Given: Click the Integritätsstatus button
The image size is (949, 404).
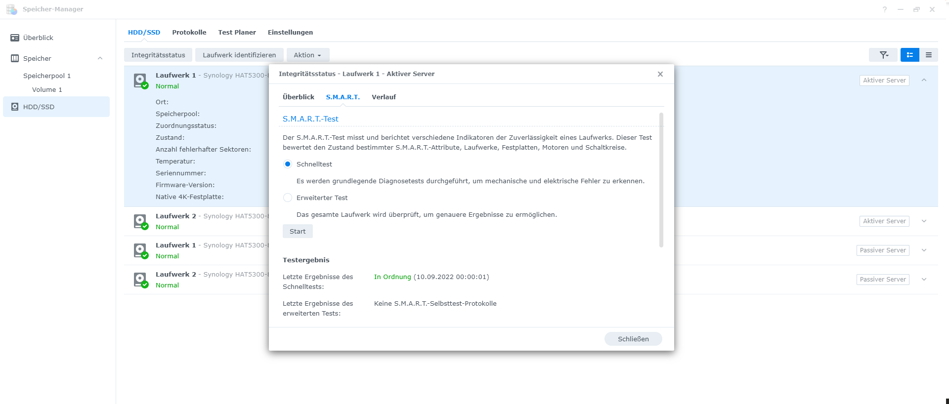Looking at the screenshot, I should point(158,55).
